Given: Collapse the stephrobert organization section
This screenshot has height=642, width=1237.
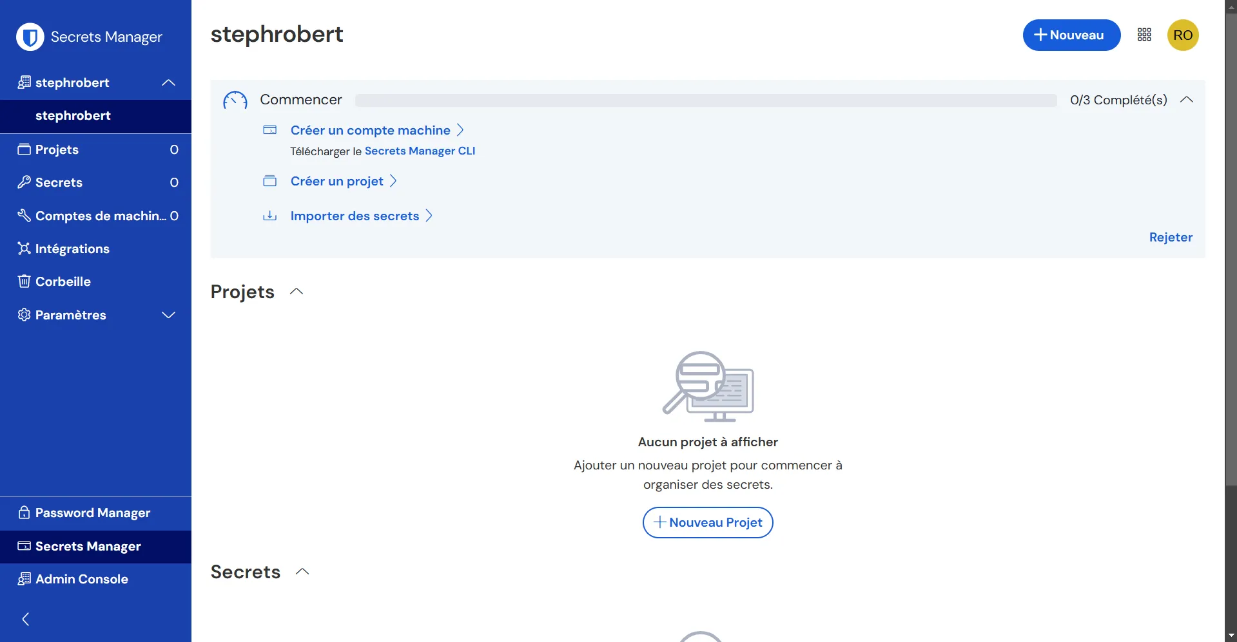Looking at the screenshot, I should pyautogui.click(x=168, y=82).
